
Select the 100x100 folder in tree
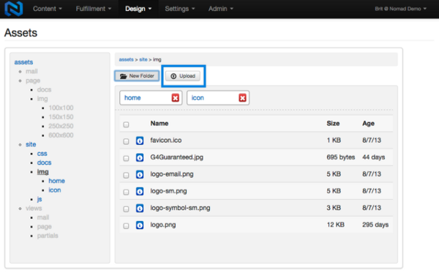tap(61, 108)
